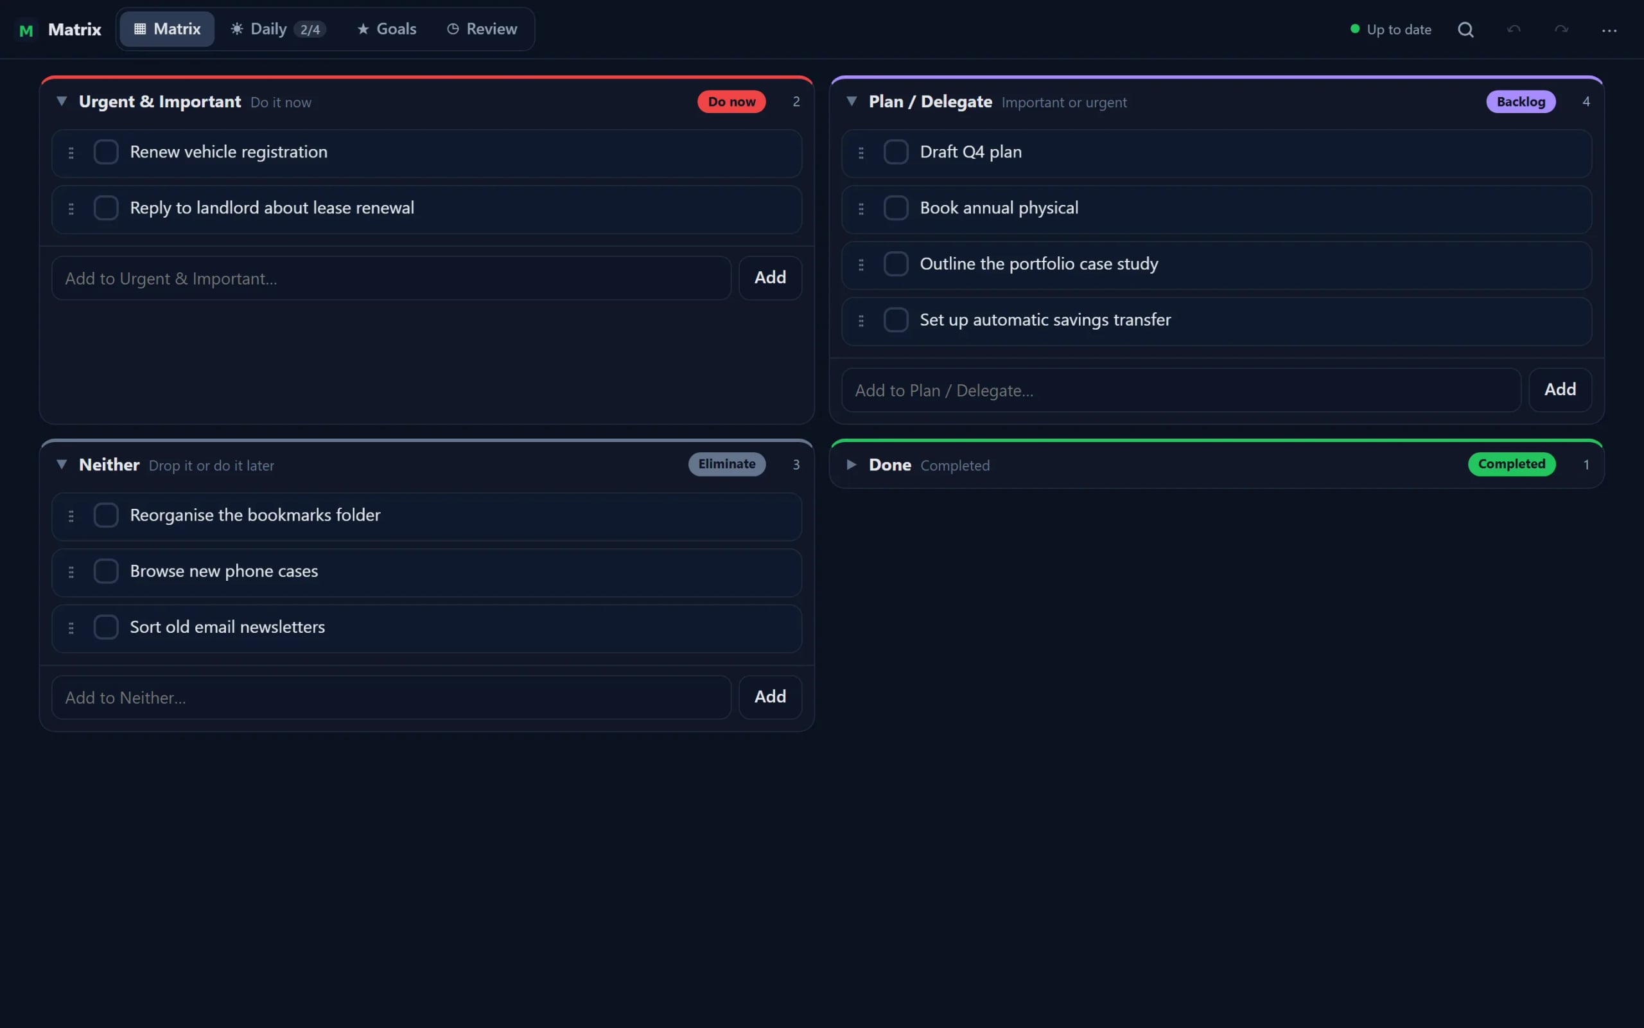This screenshot has width=1644, height=1028.
Task: Check off Sort old email newsletters
Action: click(x=106, y=627)
